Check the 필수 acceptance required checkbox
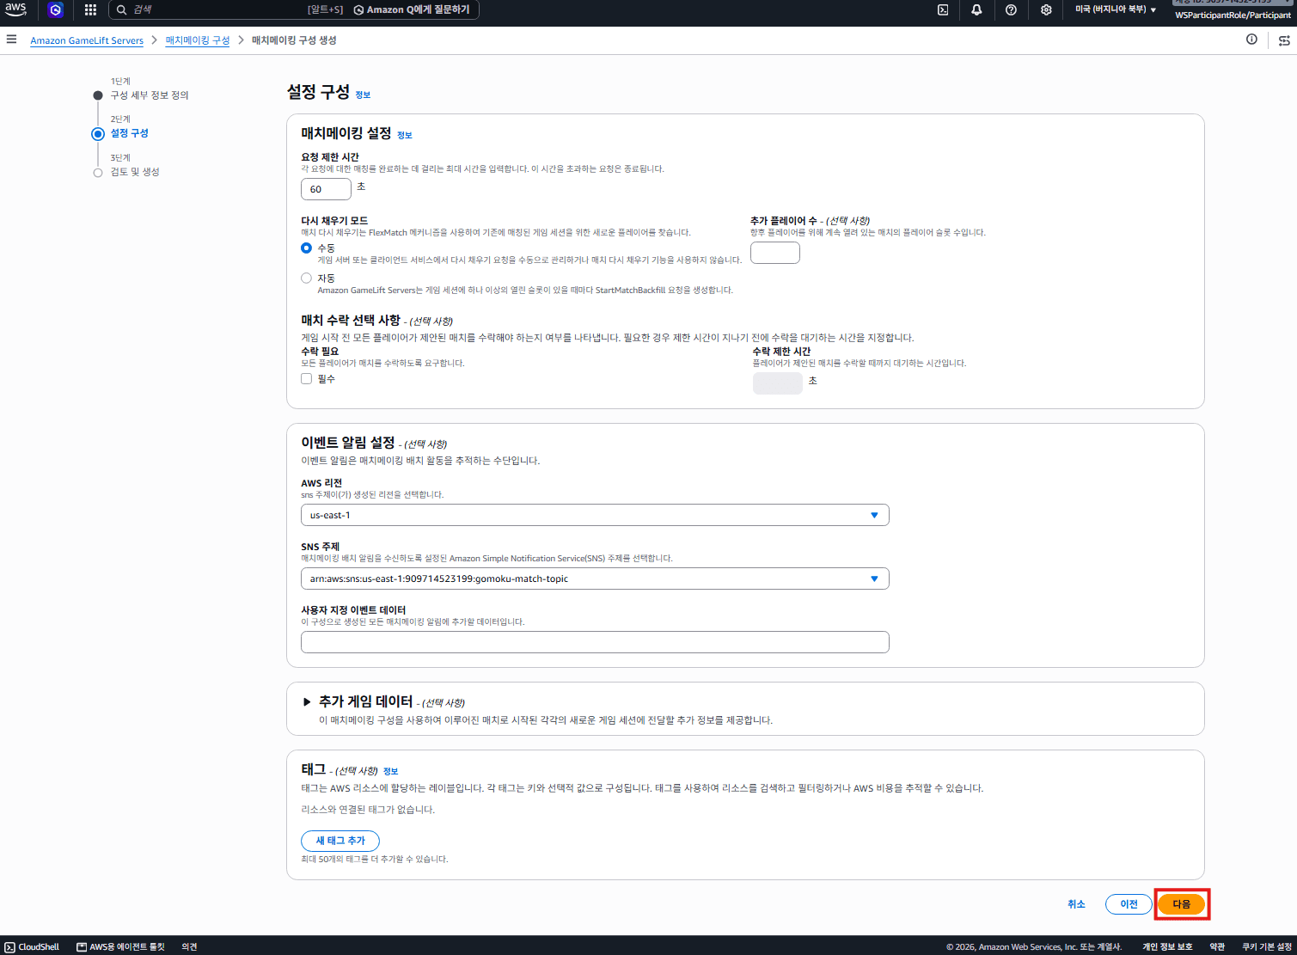Screen dimensions: 1297x955 pyautogui.click(x=306, y=378)
